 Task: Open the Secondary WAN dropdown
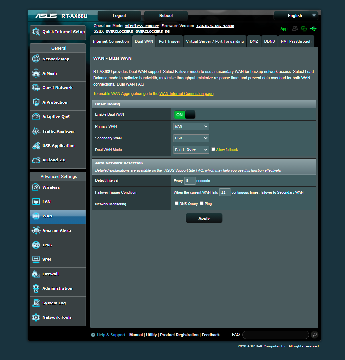point(191,138)
